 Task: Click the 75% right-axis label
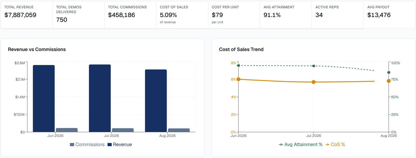pyautogui.click(x=395, y=79)
